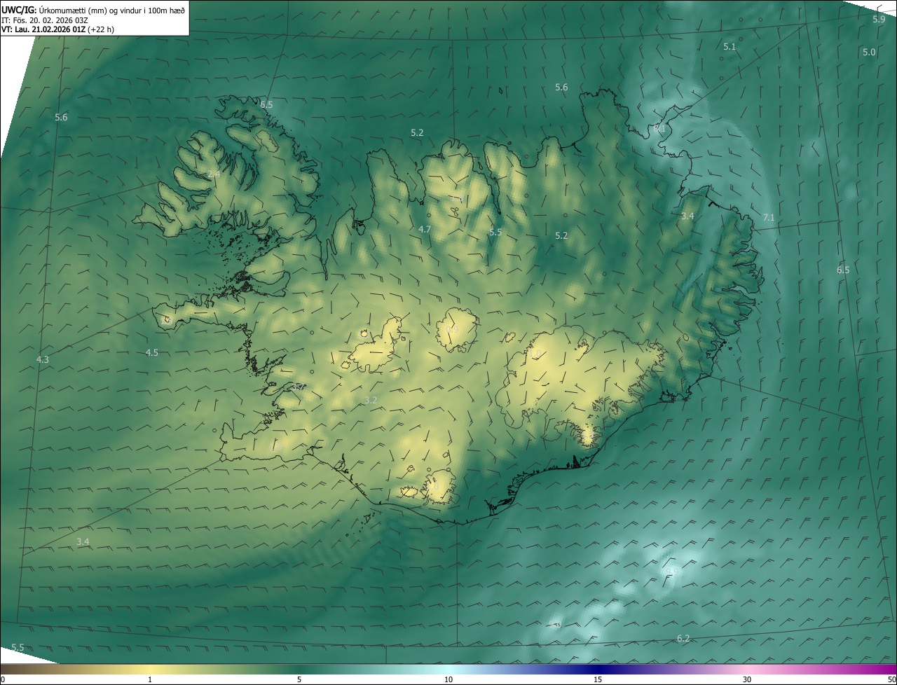Click the map value "5.1"
This screenshot has width=897, height=685.
click(730, 46)
